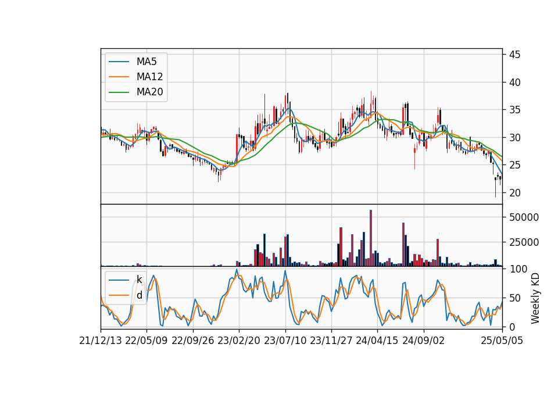Image resolution: width=558 pixels, height=401 pixels.
Task: Click the 23/02/20 date tick label
Action: coord(239,341)
